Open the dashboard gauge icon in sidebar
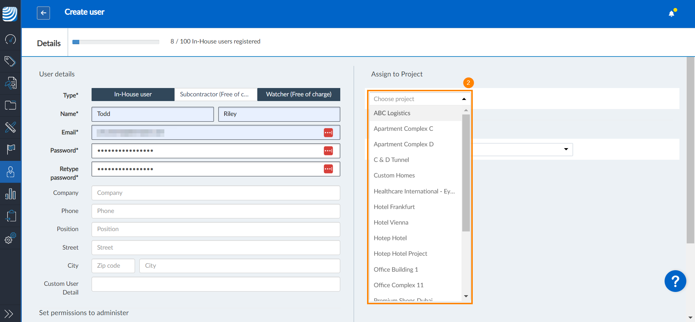This screenshot has height=322, width=695. (x=10, y=39)
